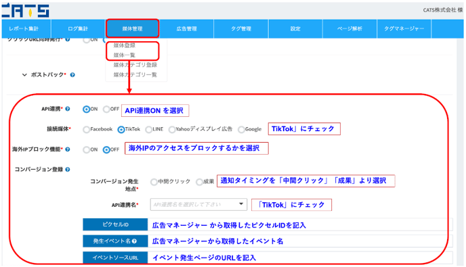
Task: Collapse the ポストバック section chevron
Action: click(x=24, y=75)
